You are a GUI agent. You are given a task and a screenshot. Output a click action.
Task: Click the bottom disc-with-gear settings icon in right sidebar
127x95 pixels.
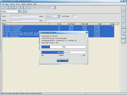tap(123, 41)
